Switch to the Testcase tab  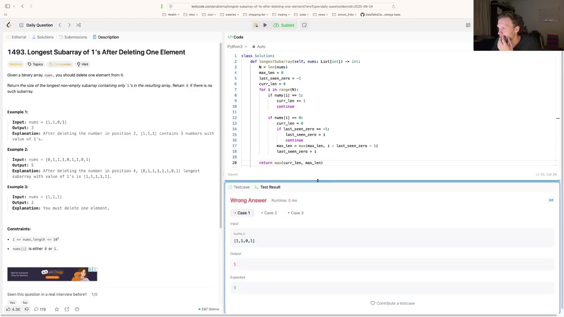click(239, 187)
